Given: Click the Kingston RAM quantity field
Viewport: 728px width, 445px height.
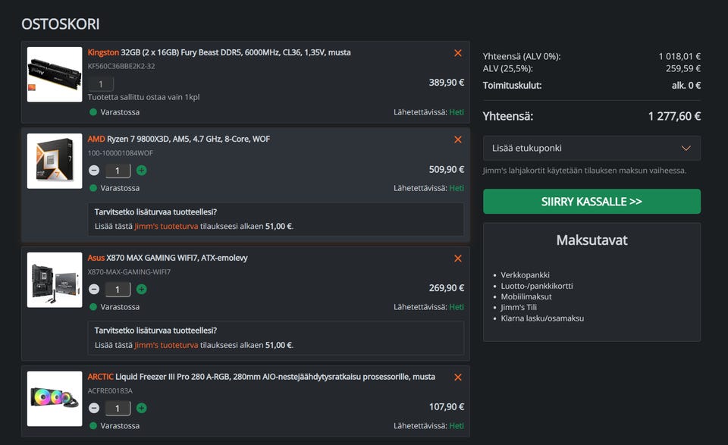Looking at the screenshot, I should pyautogui.click(x=101, y=84).
